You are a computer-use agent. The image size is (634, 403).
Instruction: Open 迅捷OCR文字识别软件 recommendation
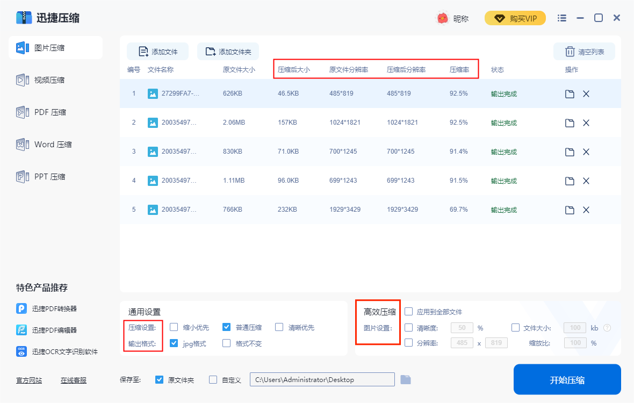57,351
